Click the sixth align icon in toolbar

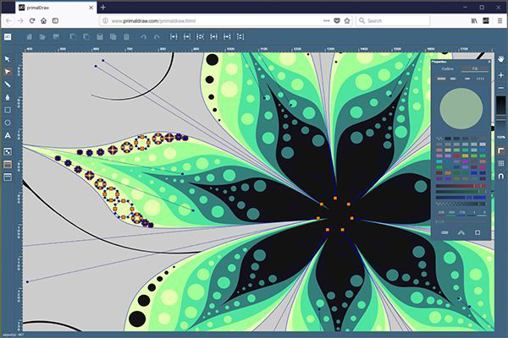pos(240,37)
